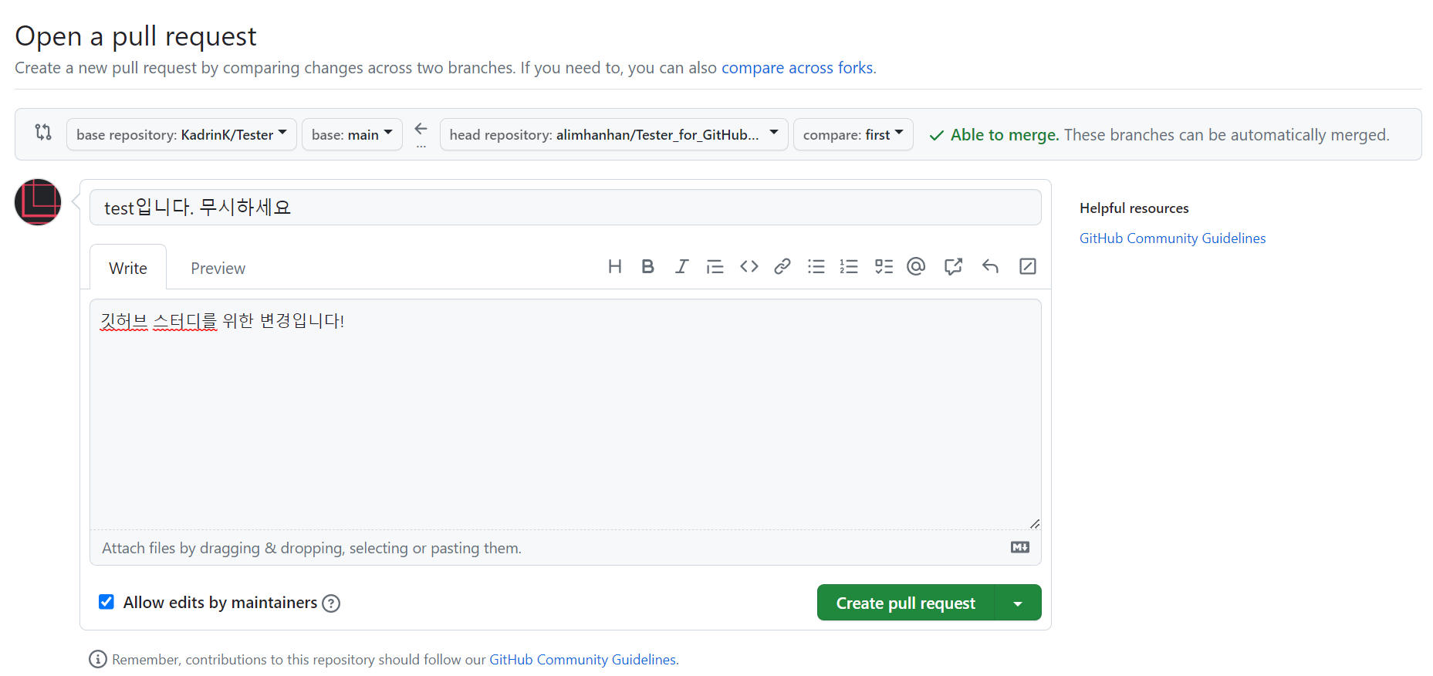Click the Helpful resources heading
This screenshot has height=676, width=1433.
tap(1134, 208)
